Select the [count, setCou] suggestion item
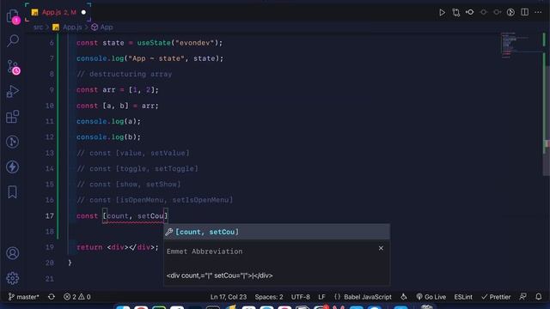Image resolution: width=550 pixels, height=309 pixels. tap(277, 232)
